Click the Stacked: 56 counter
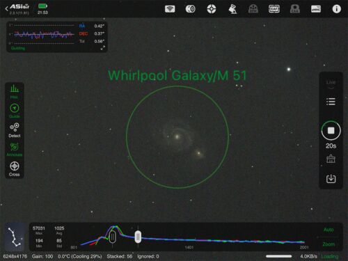The width and height of the screenshot is (348, 261). (x=120, y=256)
